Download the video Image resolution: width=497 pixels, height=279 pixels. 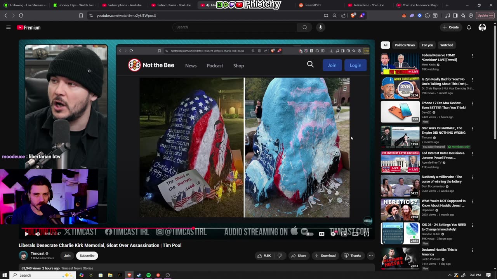coord(325,256)
